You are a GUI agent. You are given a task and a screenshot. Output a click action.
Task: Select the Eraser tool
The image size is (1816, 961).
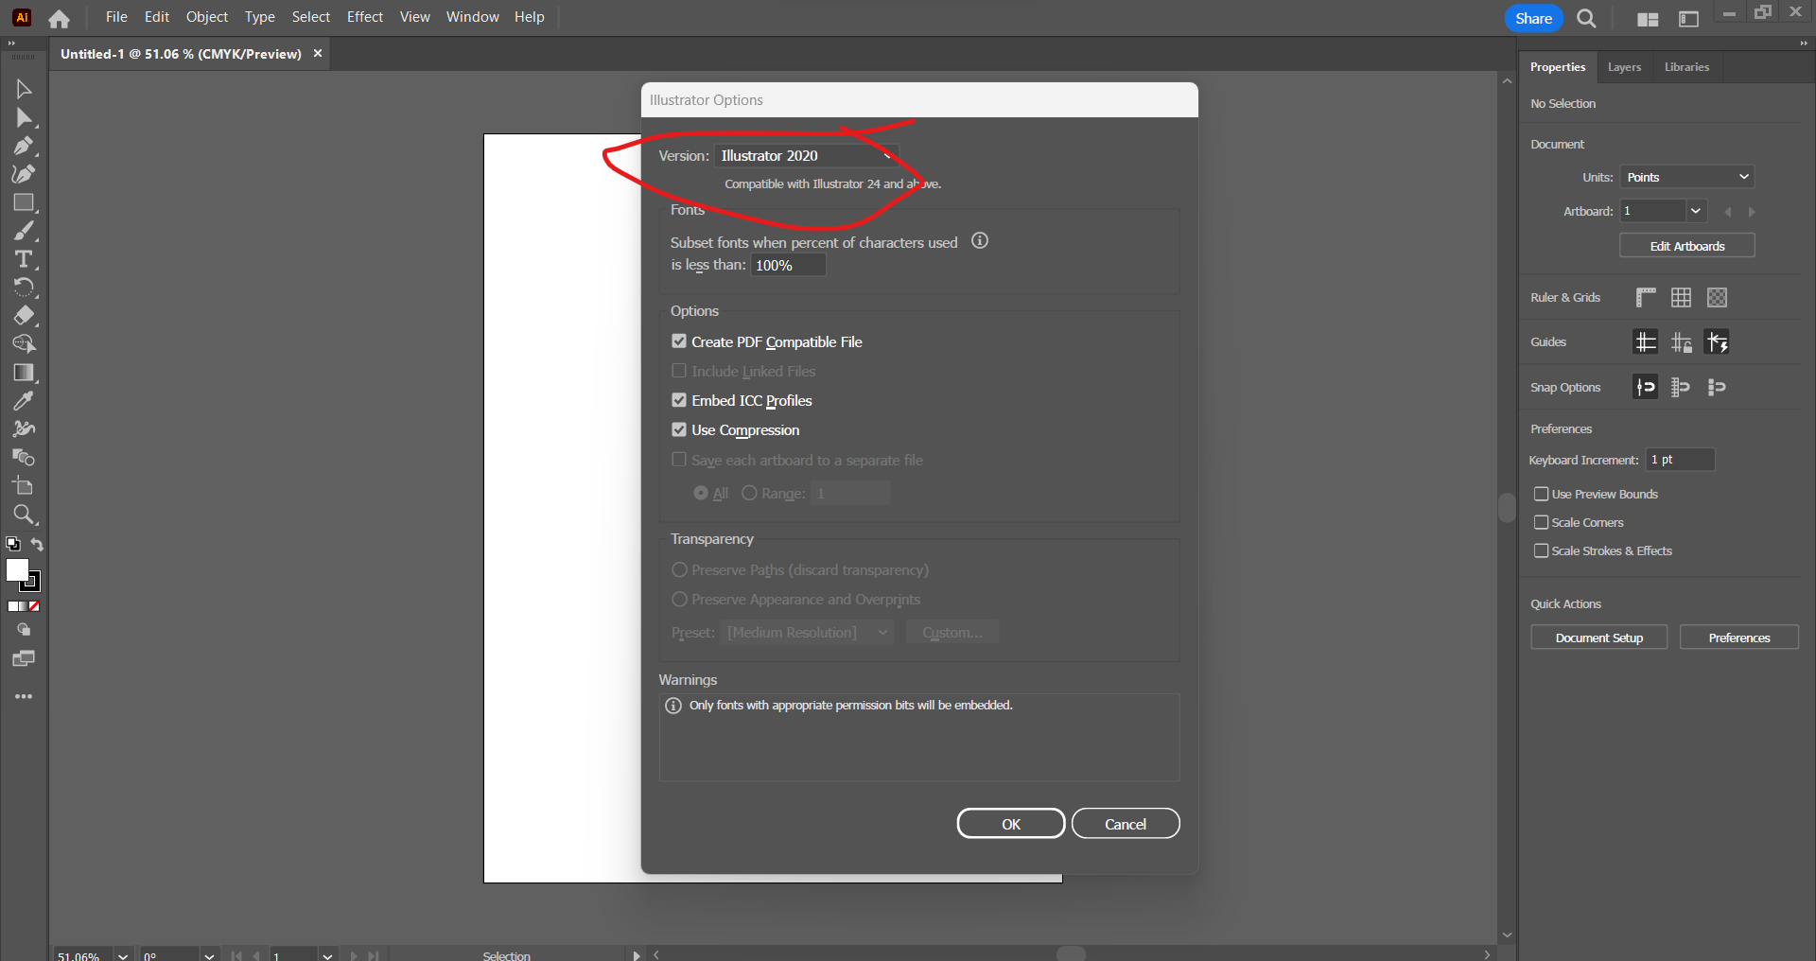[x=24, y=316]
